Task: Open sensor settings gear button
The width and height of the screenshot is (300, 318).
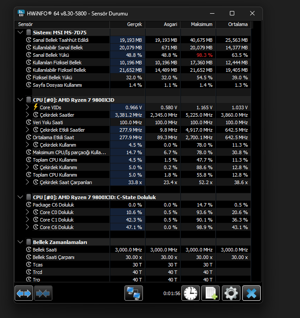Action: (x=231, y=293)
